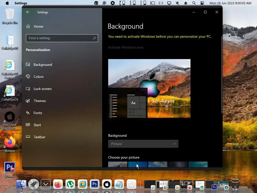Viewport: 257px width, 193px height.
Task: Choose the dark gray picture thumbnail
Action: (178, 164)
